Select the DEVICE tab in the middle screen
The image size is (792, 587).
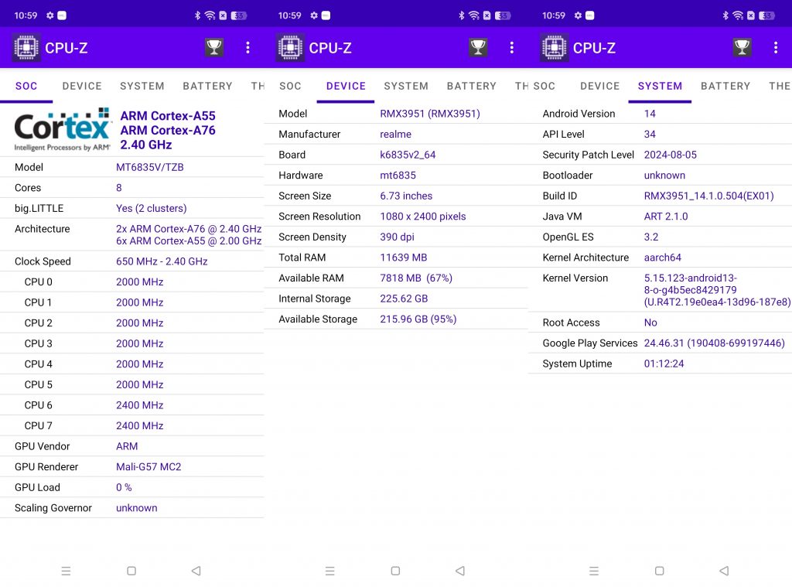click(x=346, y=86)
